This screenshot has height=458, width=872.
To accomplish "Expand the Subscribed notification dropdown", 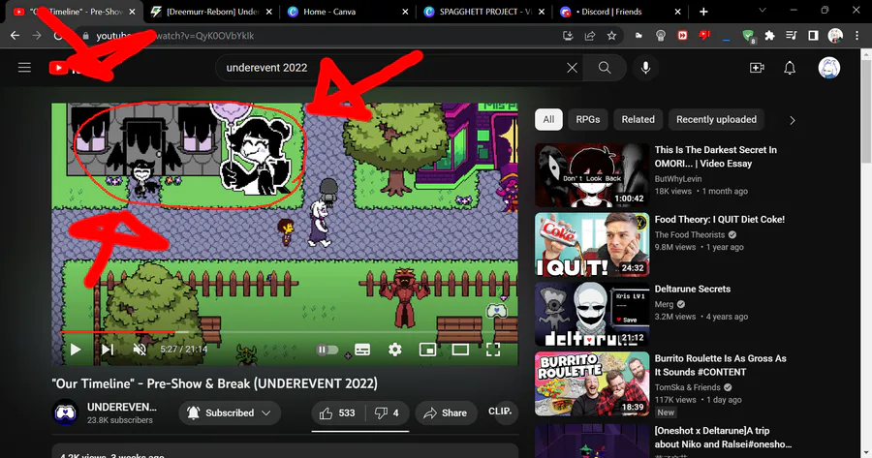I will point(230,413).
